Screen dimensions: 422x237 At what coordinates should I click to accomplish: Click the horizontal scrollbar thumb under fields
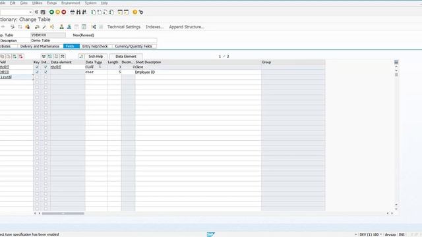(63, 213)
